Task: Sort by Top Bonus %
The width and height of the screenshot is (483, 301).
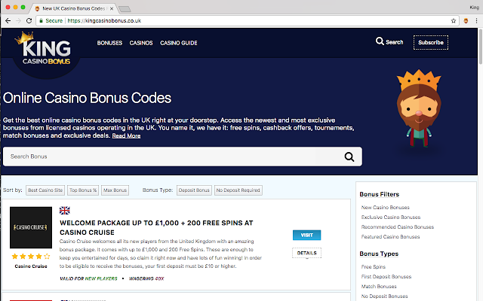Action: pyautogui.click(x=83, y=190)
